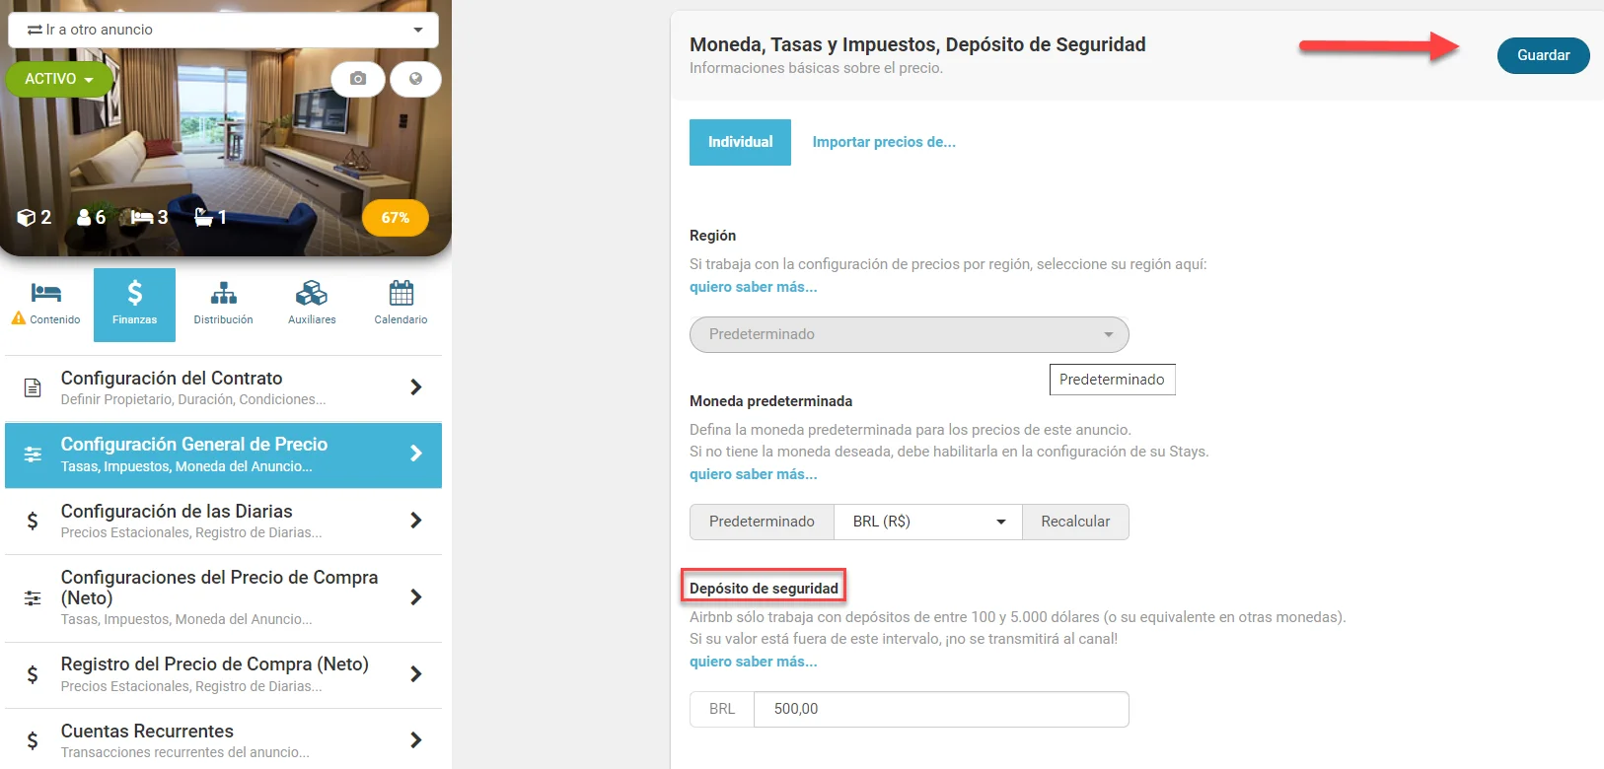Screen dimensions: 1604x769
Task: Select the Finanzas dollar icon tab
Action: pyautogui.click(x=134, y=305)
